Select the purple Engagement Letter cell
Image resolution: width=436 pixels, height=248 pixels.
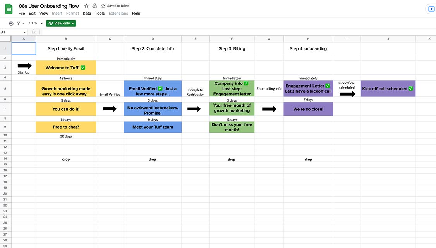point(308,89)
